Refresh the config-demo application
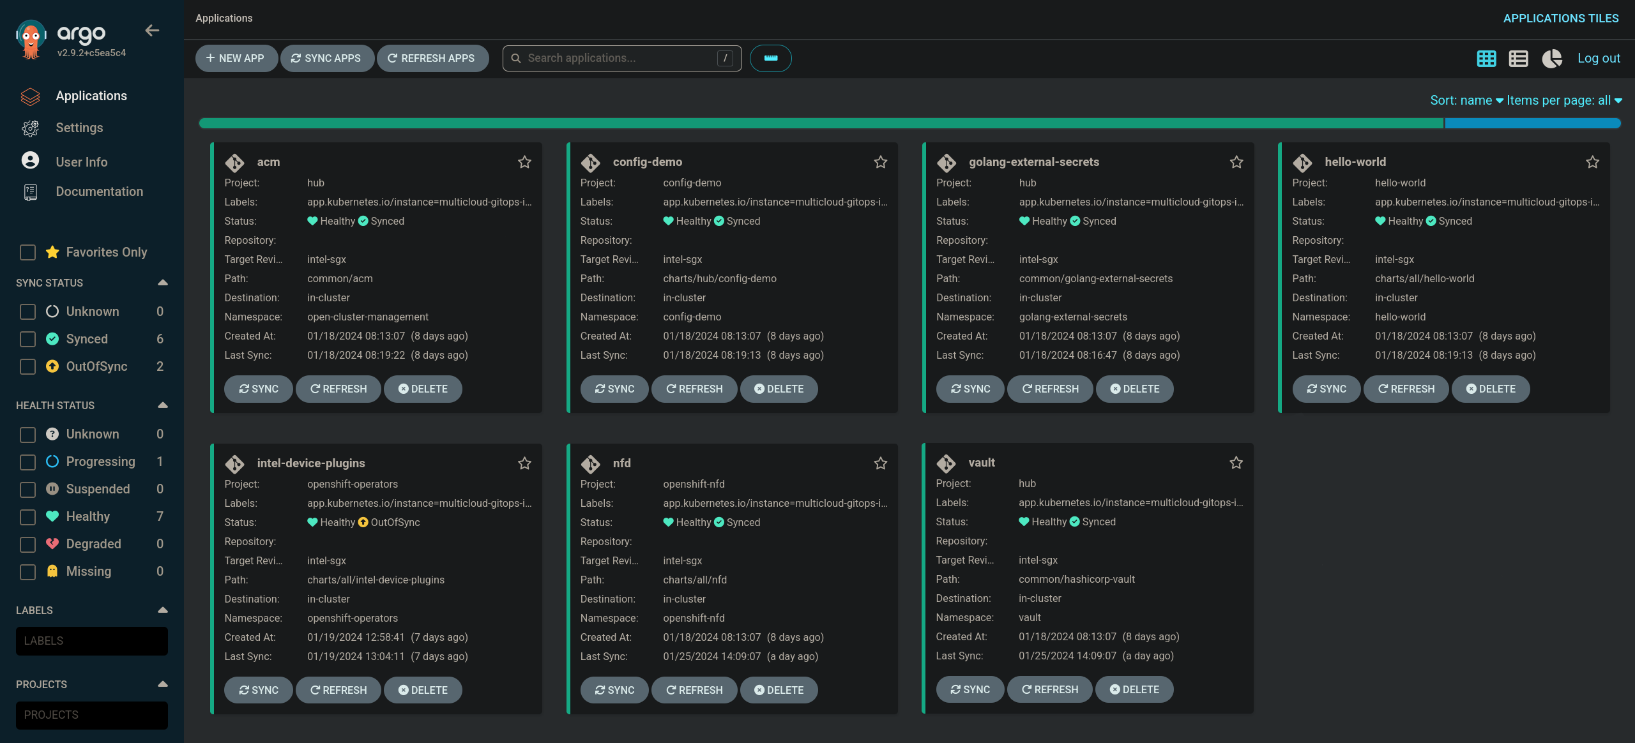1635x743 pixels. click(694, 389)
